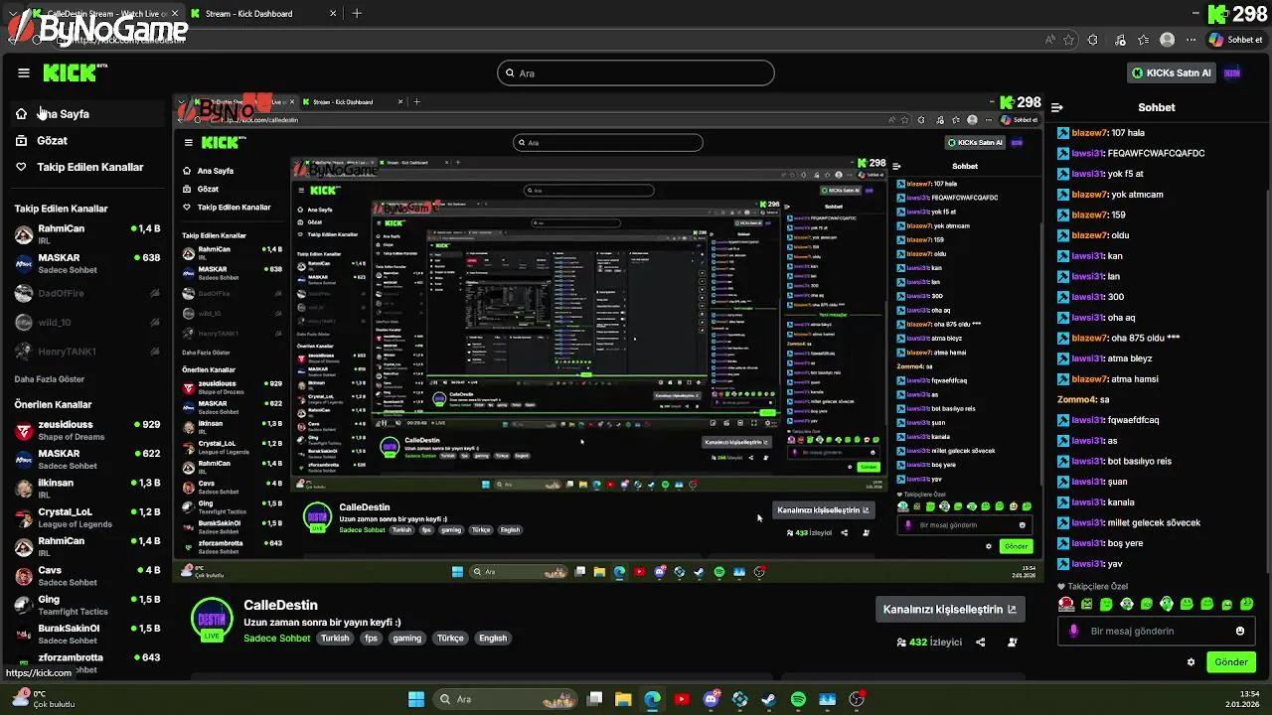Open browser settings and more menu
1272x715 pixels.
pos(1190,40)
